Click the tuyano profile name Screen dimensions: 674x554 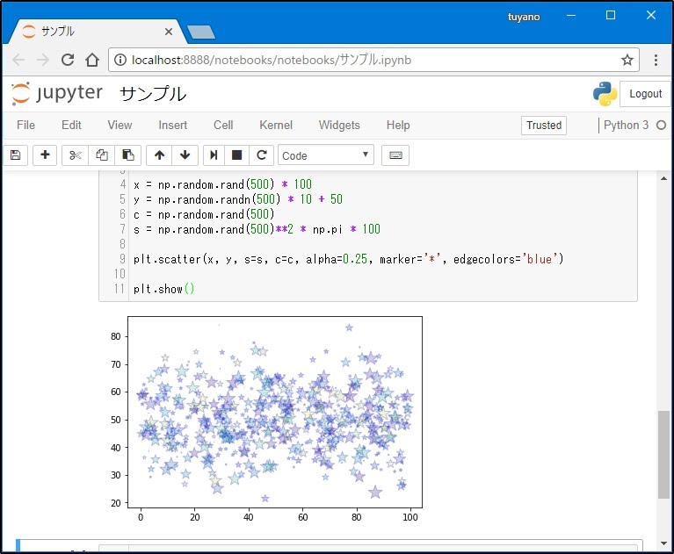point(523,17)
